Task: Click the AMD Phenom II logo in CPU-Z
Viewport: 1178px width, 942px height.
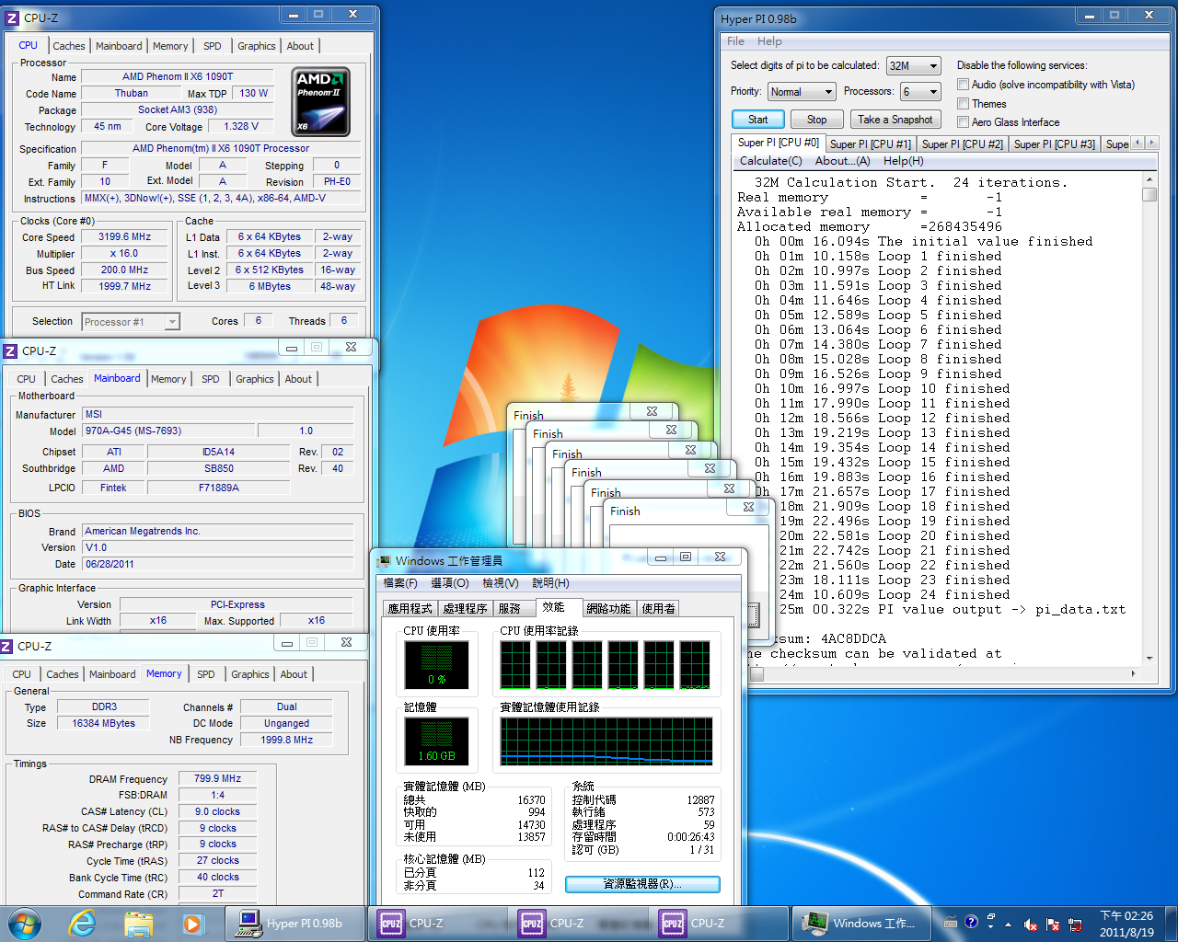Action: tap(320, 101)
